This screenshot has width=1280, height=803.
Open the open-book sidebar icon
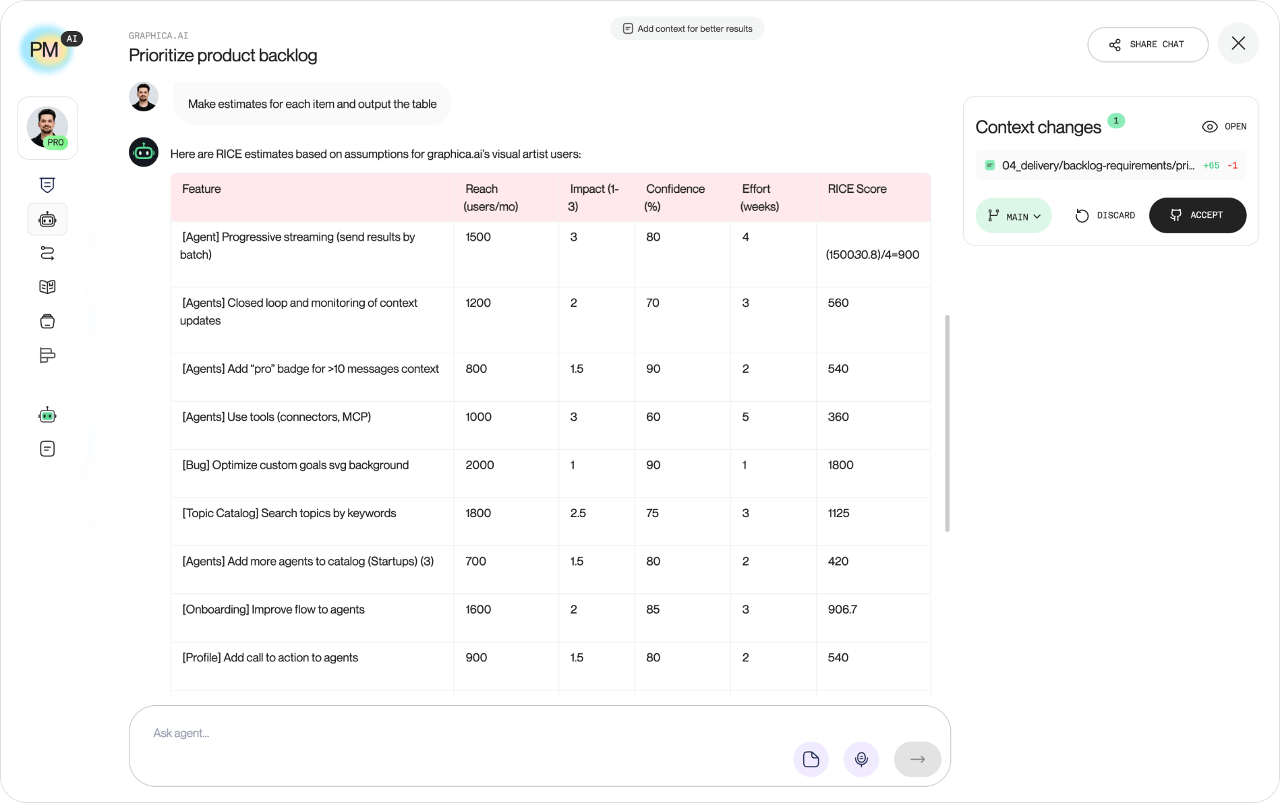click(47, 287)
